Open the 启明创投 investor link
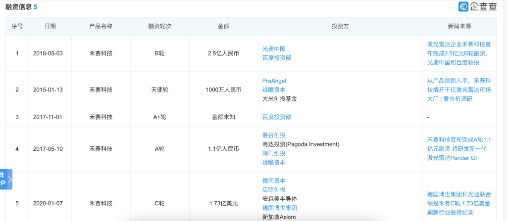 click(274, 189)
